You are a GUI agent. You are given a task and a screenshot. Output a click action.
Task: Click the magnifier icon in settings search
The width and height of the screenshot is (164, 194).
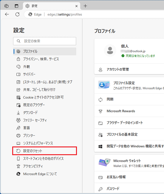[x=18, y=41]
